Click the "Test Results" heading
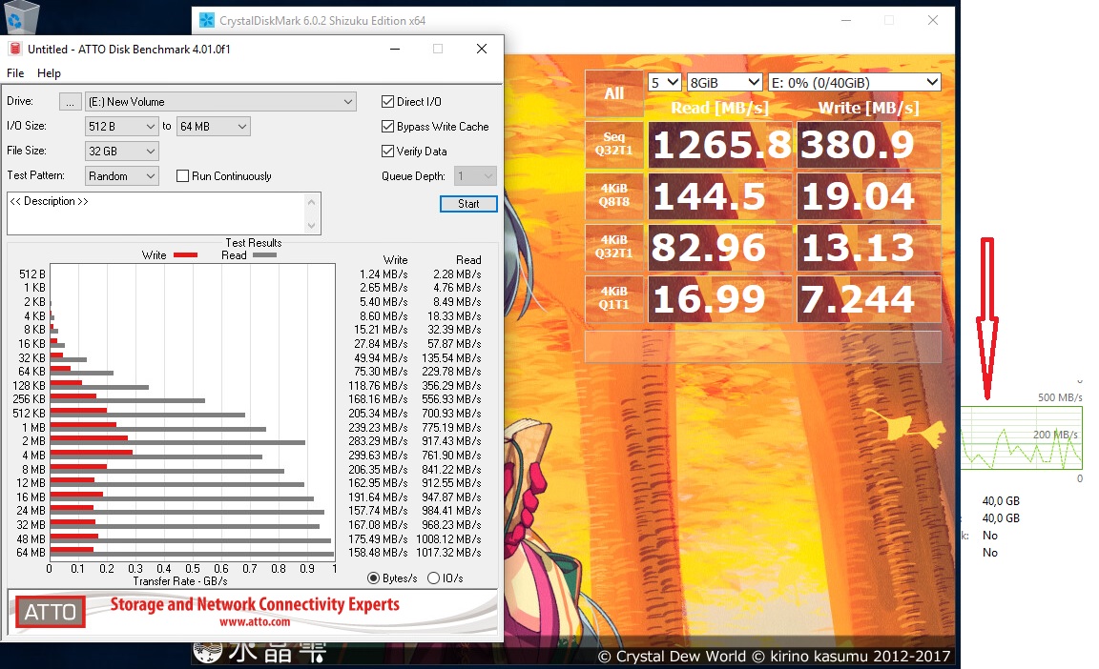This screenshot has height=669, width=1099. click(x=254, y=243)
